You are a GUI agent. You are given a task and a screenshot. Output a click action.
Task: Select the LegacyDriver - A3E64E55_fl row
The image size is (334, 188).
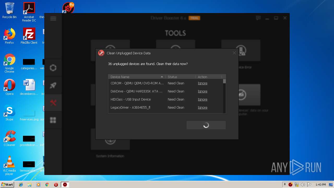pos(166,108)
